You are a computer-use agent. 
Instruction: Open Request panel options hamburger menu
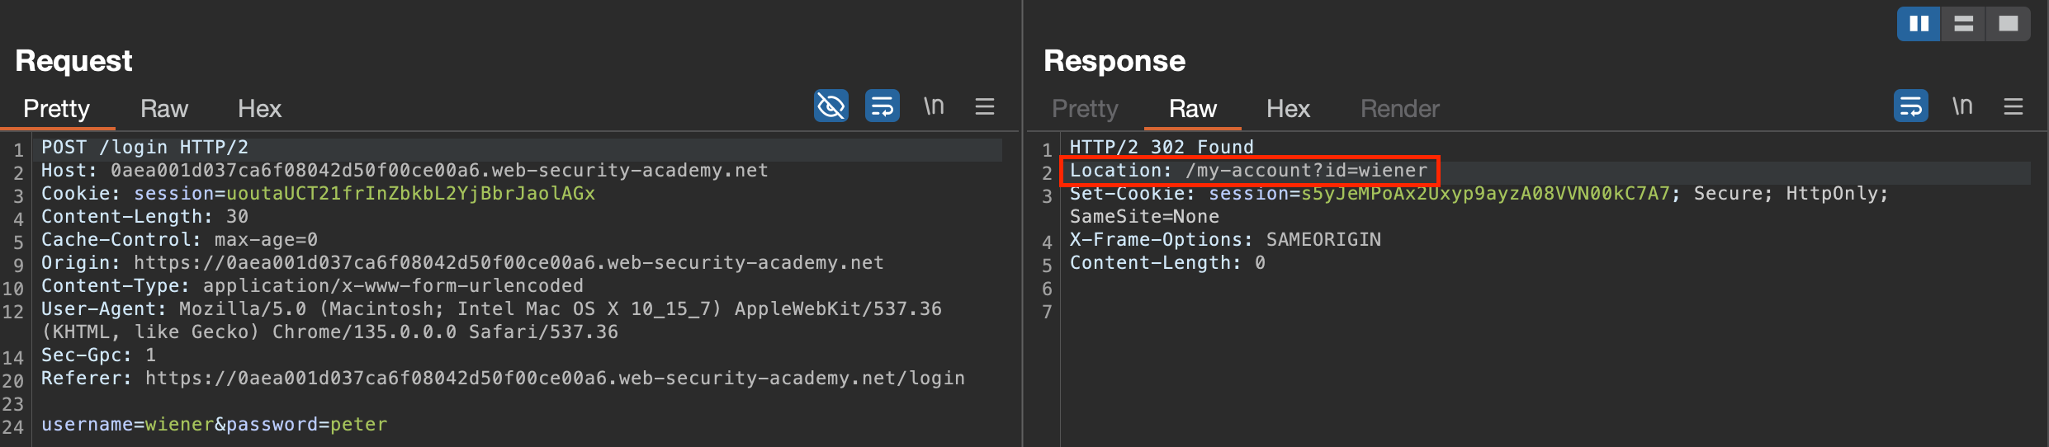tap(984, 106)
